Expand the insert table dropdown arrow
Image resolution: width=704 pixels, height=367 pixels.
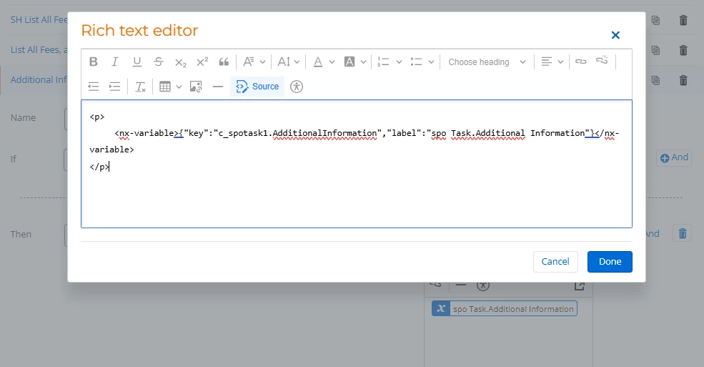(179, 87)
